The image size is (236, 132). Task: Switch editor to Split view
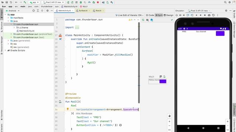click(x=159, y=15)
